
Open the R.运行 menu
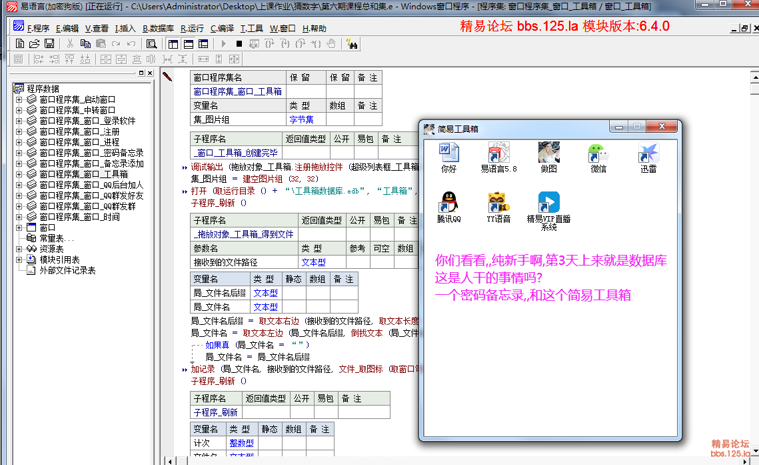pos(192,29)
